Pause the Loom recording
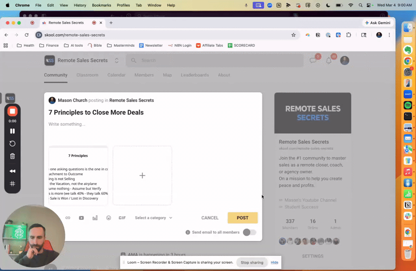 pos(12,131)
